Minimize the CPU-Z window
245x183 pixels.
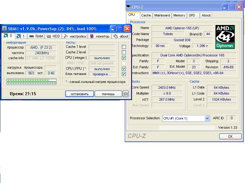[x=224, y=7]
